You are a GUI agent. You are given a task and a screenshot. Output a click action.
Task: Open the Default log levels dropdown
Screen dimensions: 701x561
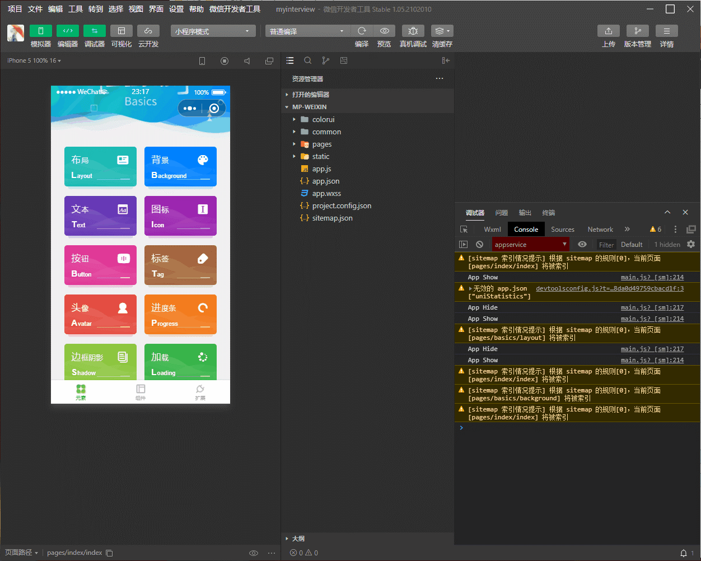point(632,245)
